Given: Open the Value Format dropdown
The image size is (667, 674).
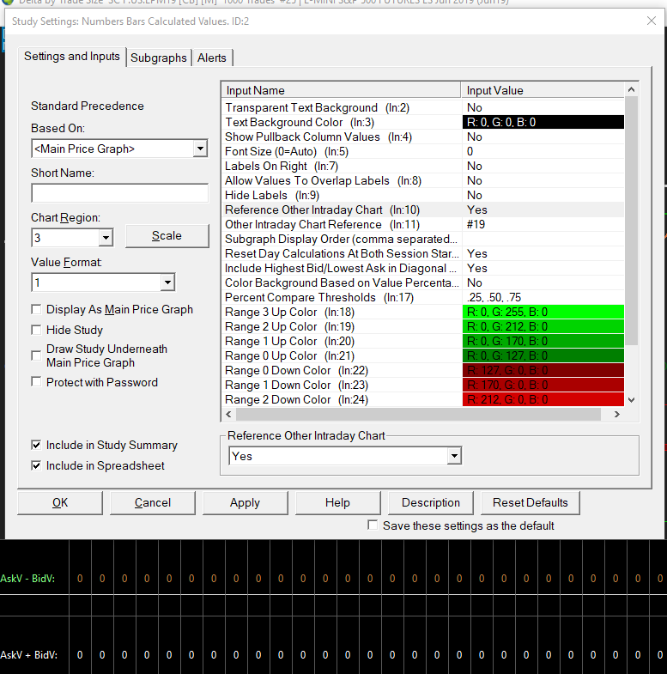Looking at the screenshot, I should click(x=167, y=282).
